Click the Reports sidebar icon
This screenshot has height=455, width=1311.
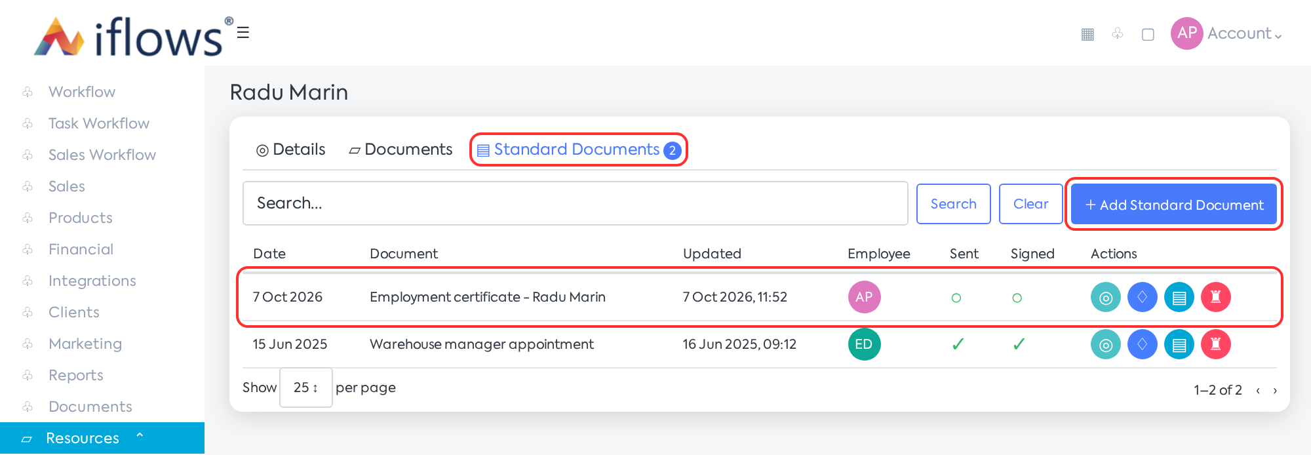28,375
